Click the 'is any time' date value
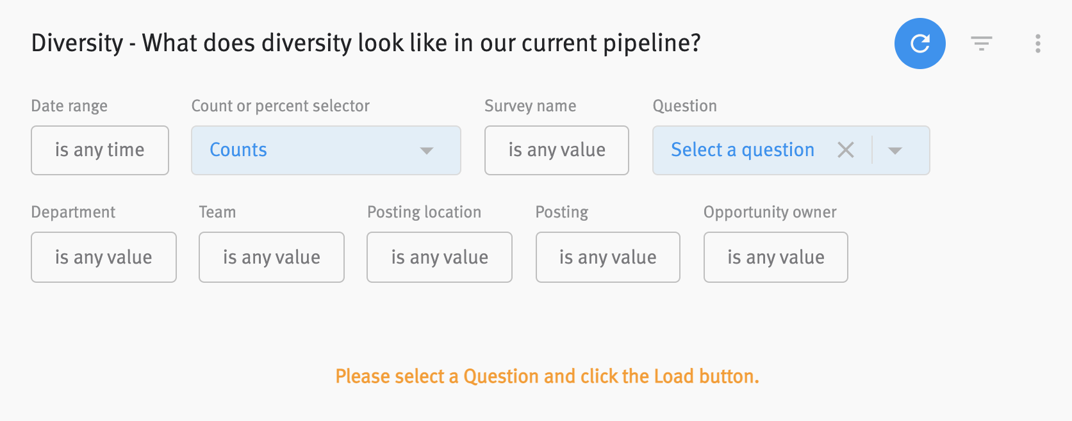The height and width of the screenshot is (421, 1072). coord(100,150)
